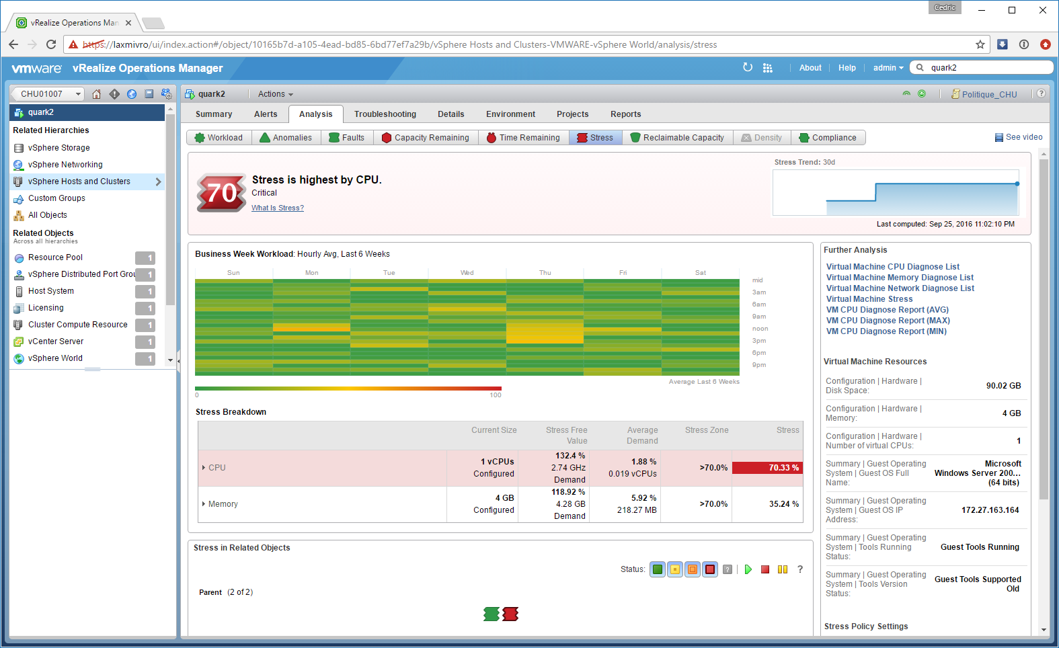This screenshot has width=1059, height=648.
Task: Switch to the Troubleshooting tab
Action: pyautogui.click(x=385, y=114)
